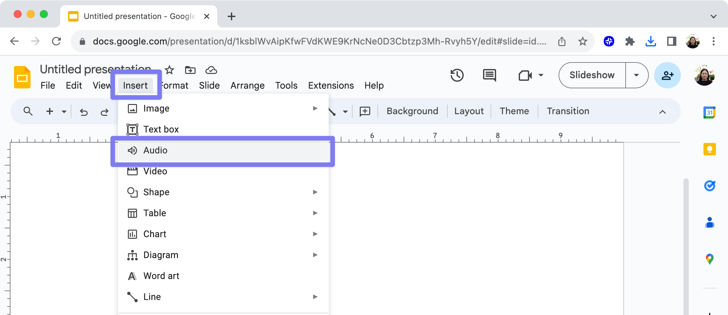The width and height of the screenshot is (728, 315).
Task: Click browser reload button
Action: (x=56, y=41)
